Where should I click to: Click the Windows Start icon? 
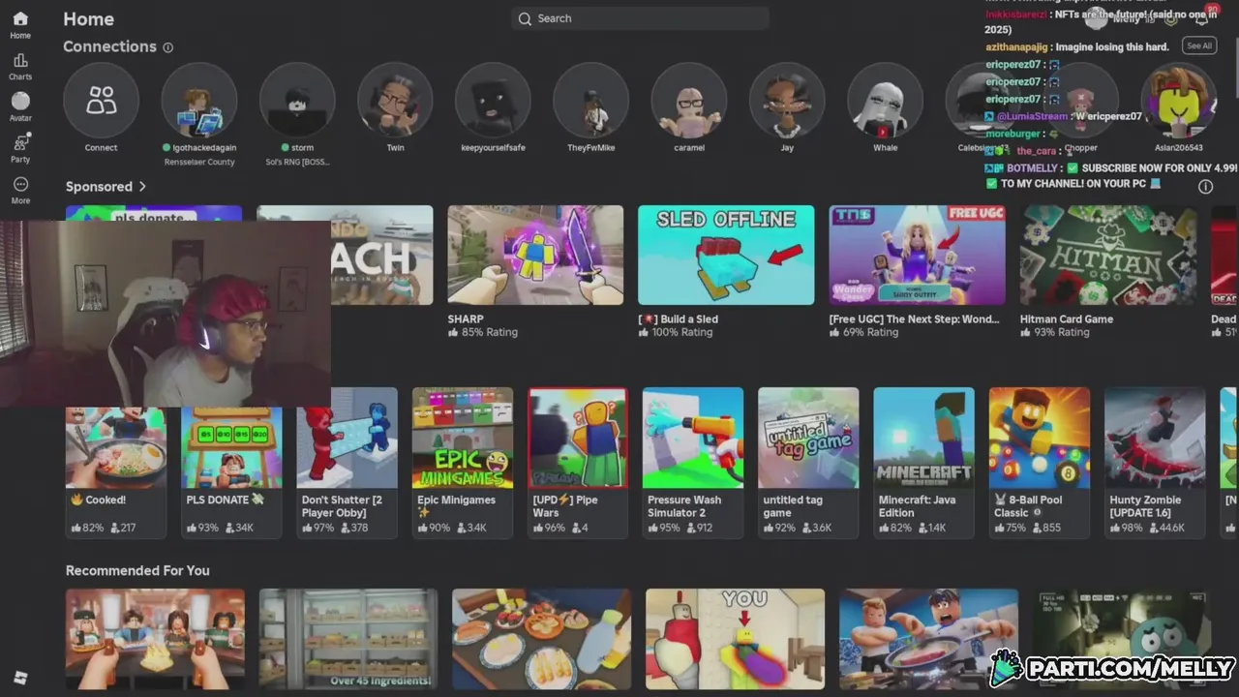pyautogui.click(x=20, y=678)
